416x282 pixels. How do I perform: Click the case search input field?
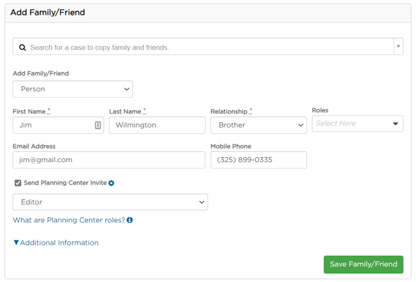(208, 47)
